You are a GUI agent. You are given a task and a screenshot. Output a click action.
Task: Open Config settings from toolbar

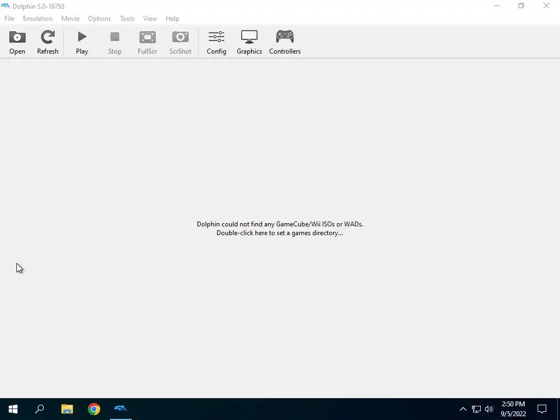click(x=217, y=42)
